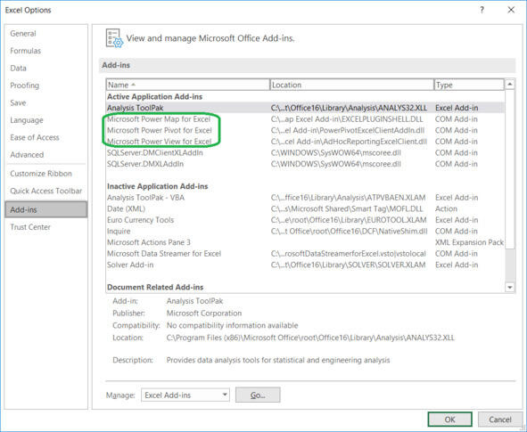This screenshot has width=527, height=432.
Task: Click the Cancel button
Action: (x=500, y=420)
